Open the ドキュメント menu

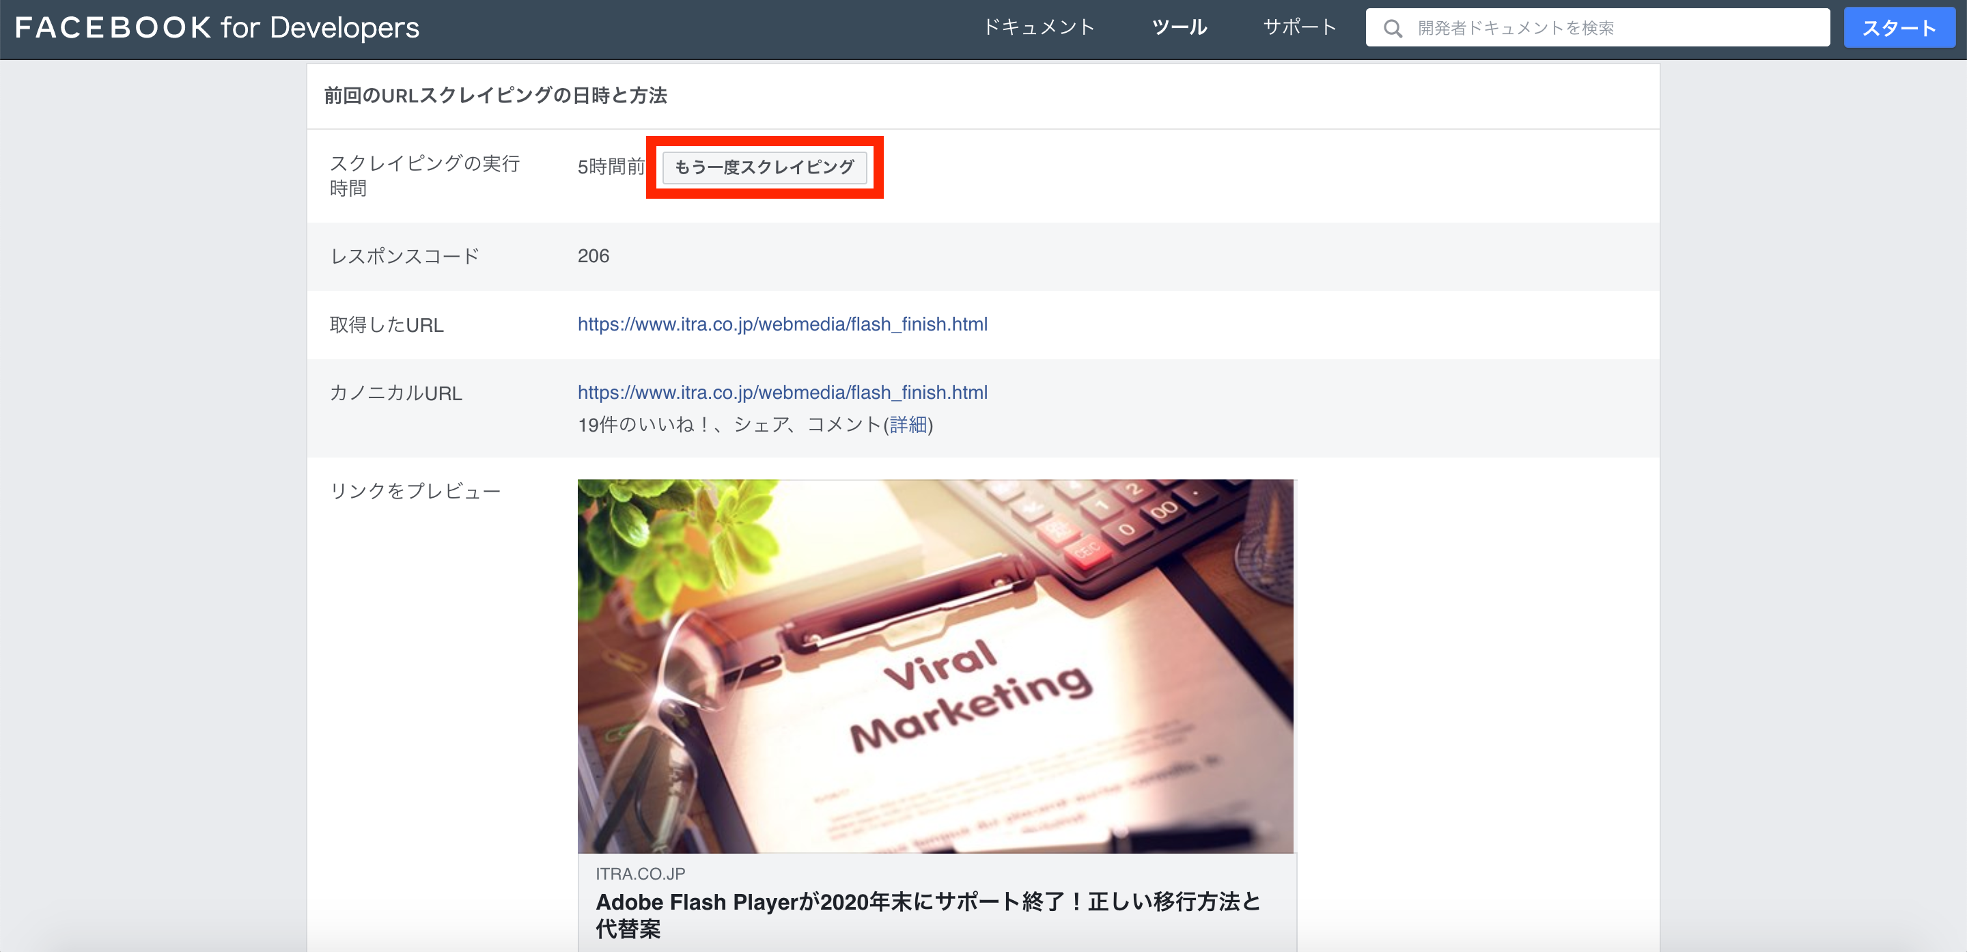tap(1038, 27)
